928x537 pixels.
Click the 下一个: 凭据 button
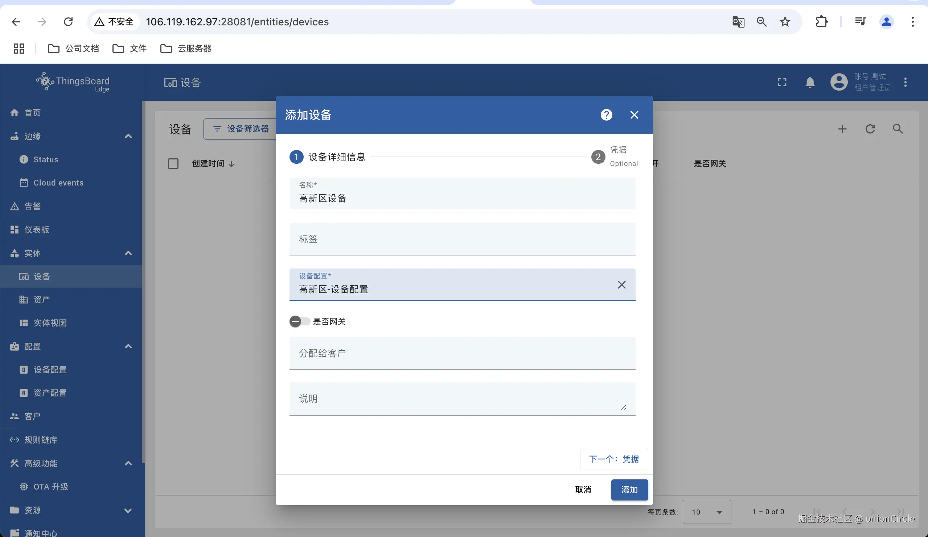(613, 459)
